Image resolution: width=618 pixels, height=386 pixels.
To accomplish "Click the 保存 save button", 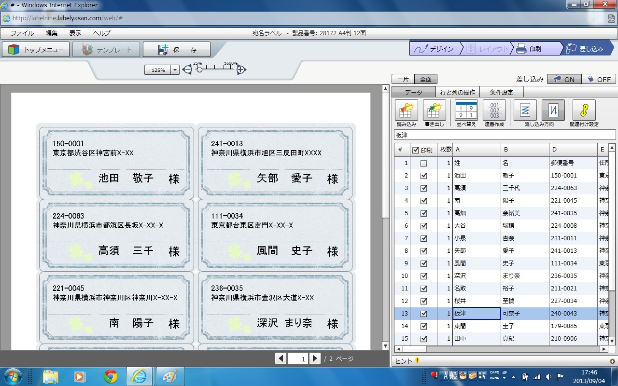I will click(177, 50).
